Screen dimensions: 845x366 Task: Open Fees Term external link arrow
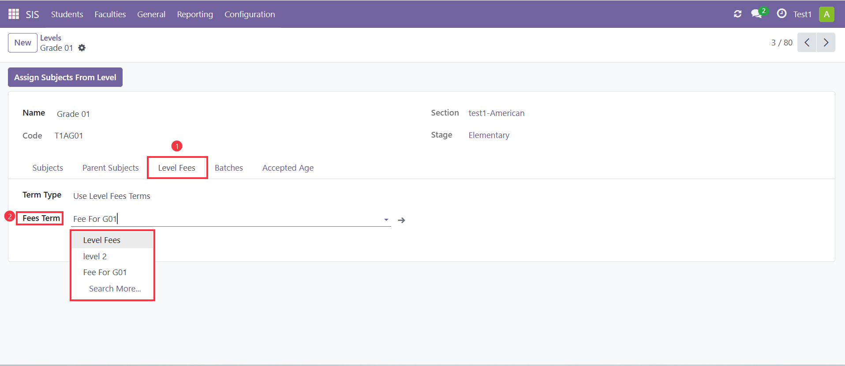[x=401, y=220]
